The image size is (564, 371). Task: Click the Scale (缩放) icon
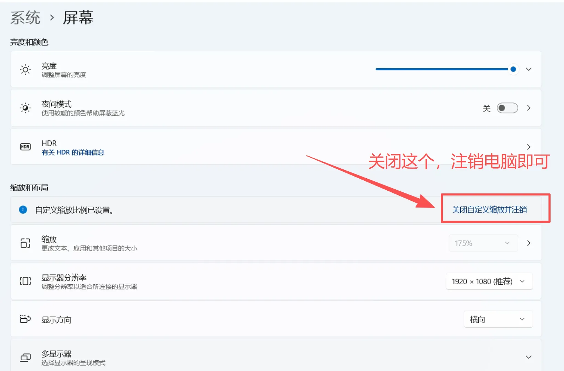tap(25, 243)
